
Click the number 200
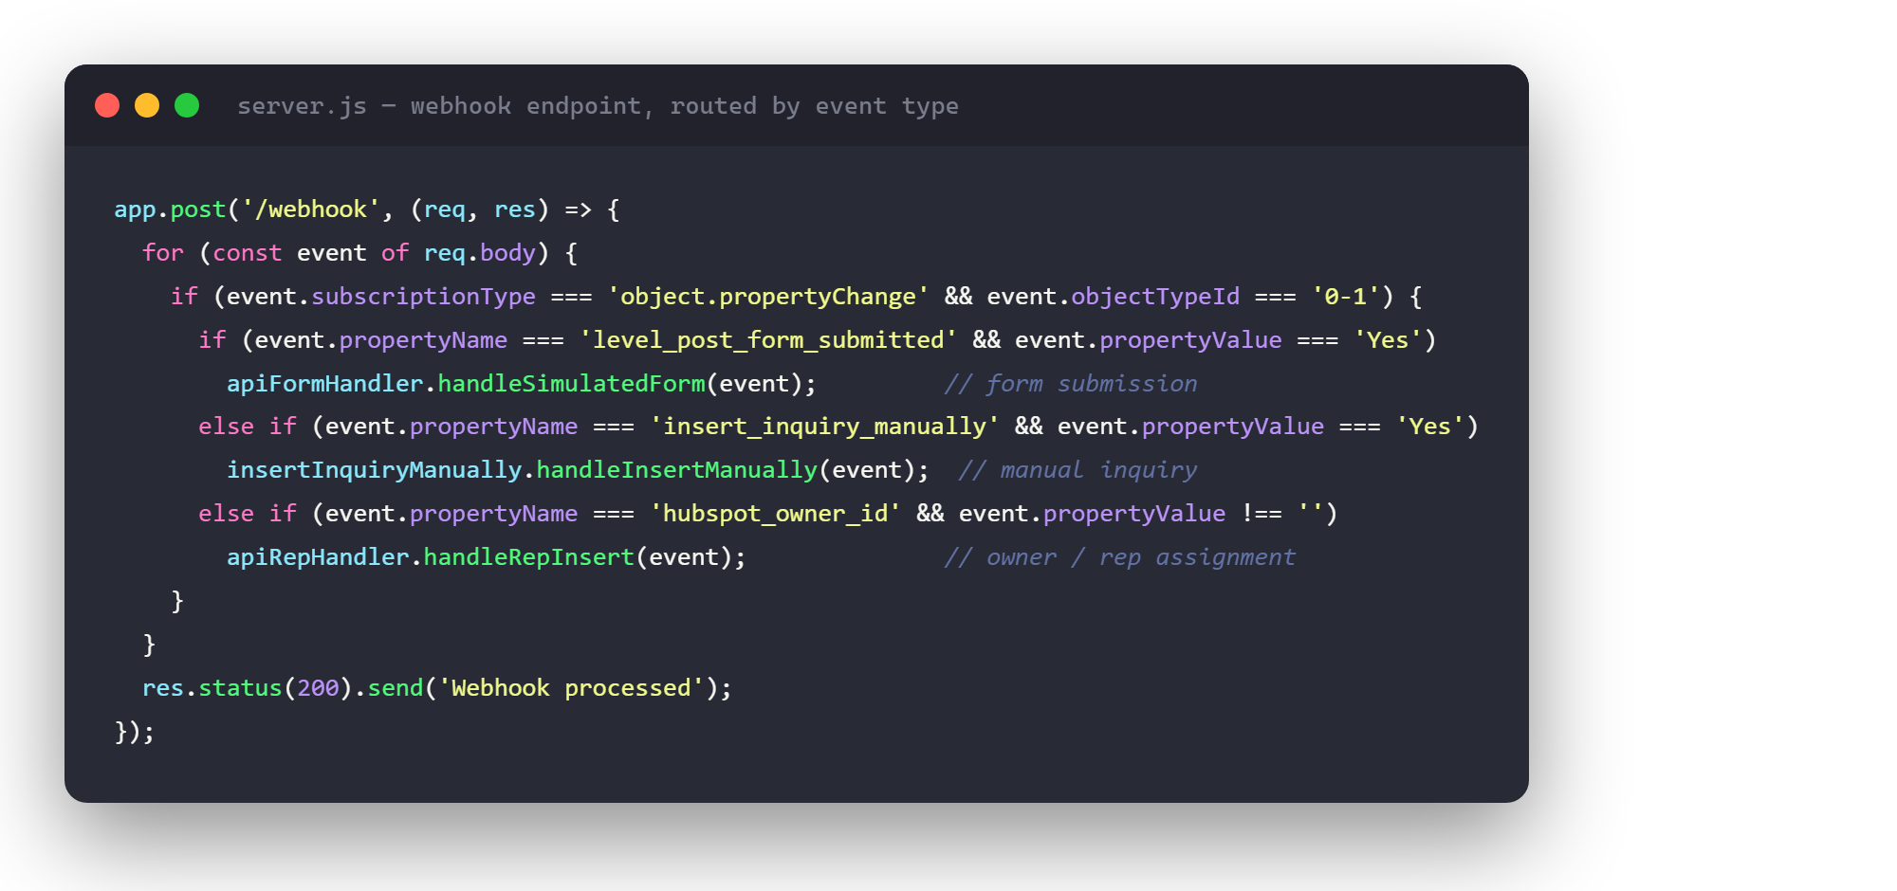318,688
